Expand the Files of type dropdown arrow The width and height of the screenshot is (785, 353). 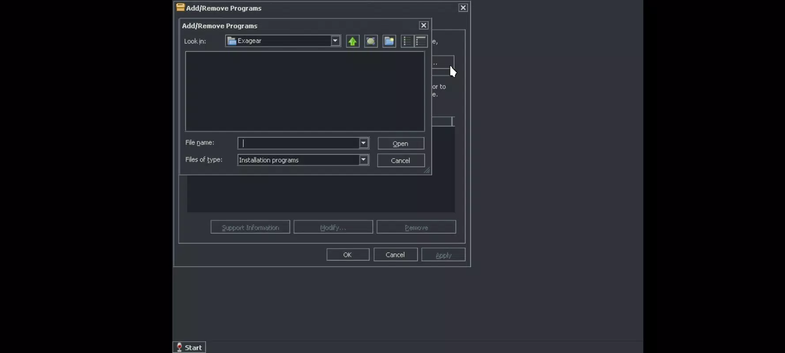click(x=363, y=160)
